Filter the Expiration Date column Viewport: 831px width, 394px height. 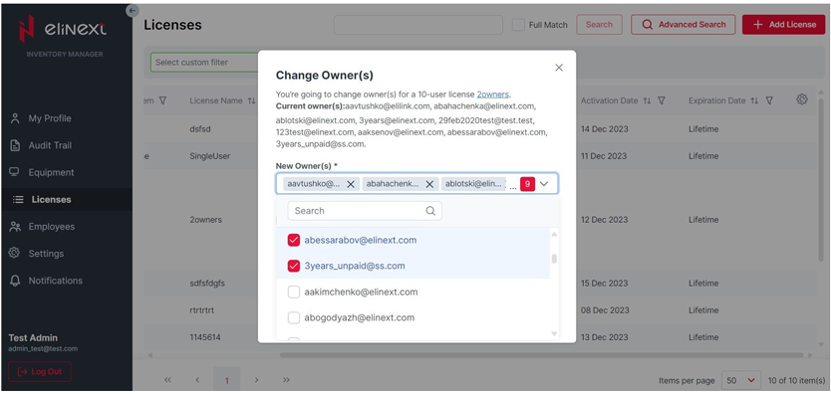(769, 100)
